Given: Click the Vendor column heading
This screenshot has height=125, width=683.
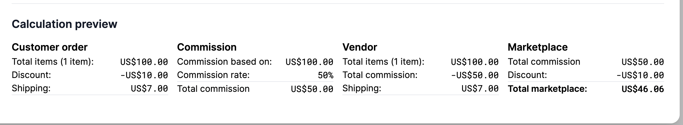Looking at the screenshot, I should 360,47.
